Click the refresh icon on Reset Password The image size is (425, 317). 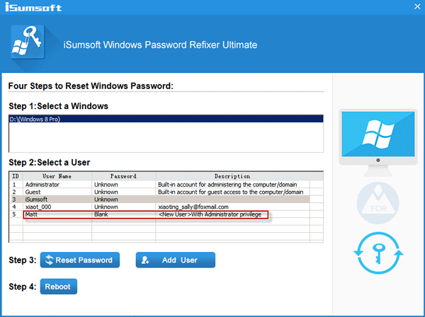click(x=50, y=260)
